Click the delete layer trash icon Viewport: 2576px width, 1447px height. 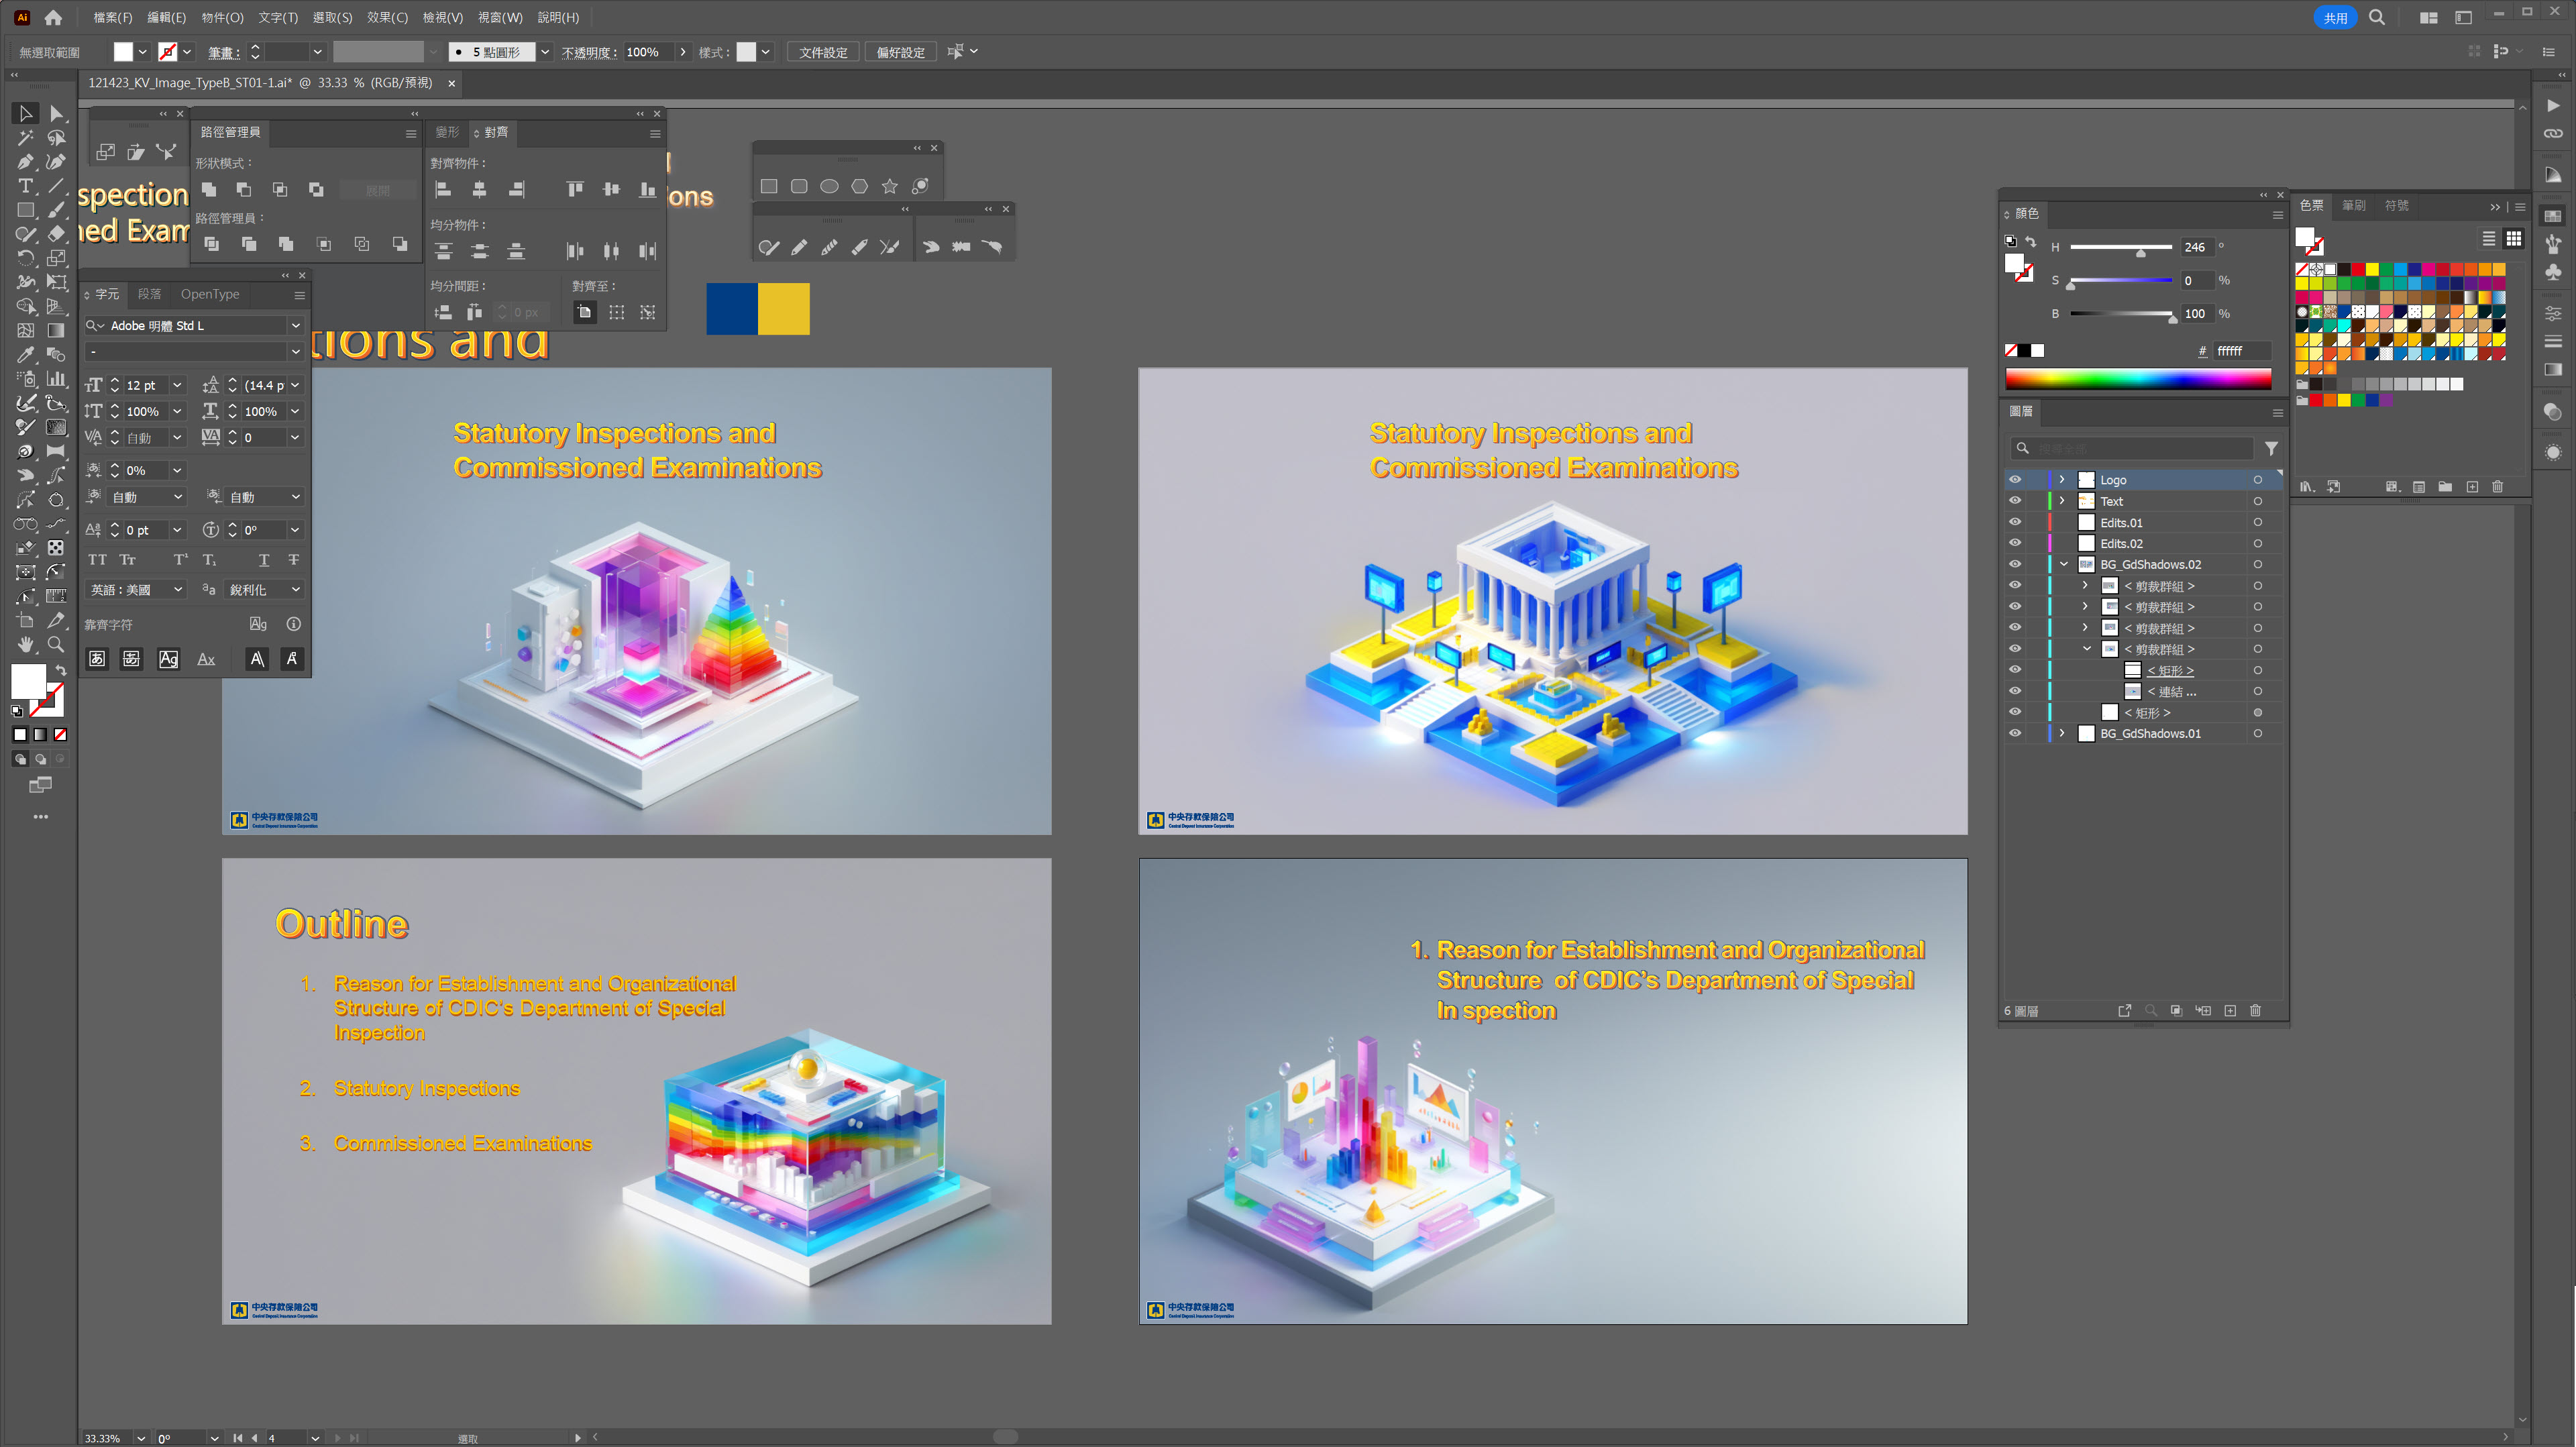[2255, 1011]
